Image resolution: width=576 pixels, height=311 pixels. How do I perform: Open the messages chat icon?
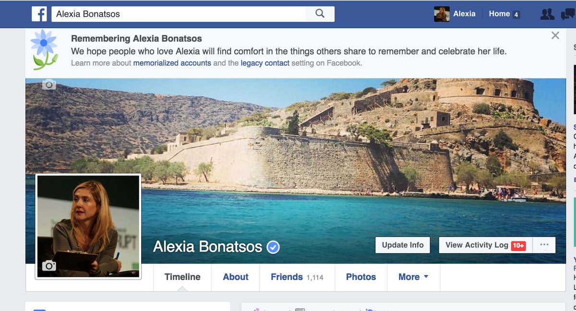click(x=567, y=14)
